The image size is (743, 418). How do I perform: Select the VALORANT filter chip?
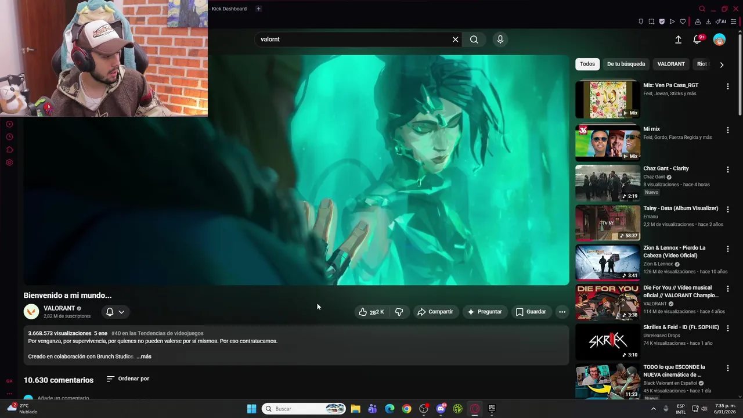[671, 64]
